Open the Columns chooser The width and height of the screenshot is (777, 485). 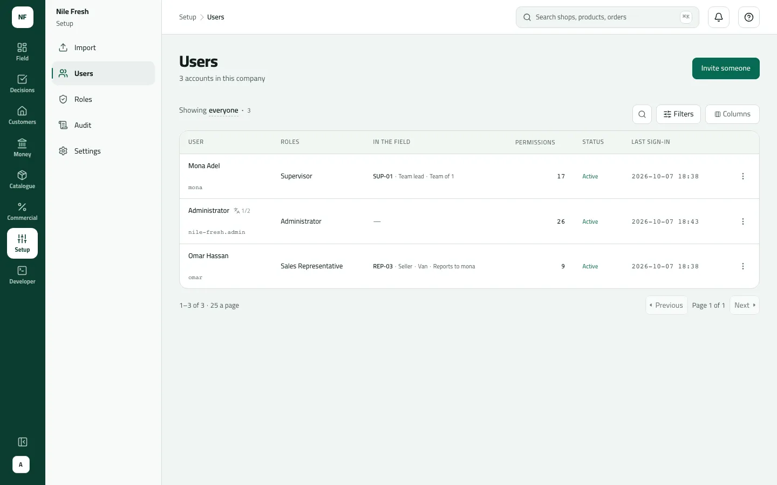pyautogui.click(x=732, y=114)
